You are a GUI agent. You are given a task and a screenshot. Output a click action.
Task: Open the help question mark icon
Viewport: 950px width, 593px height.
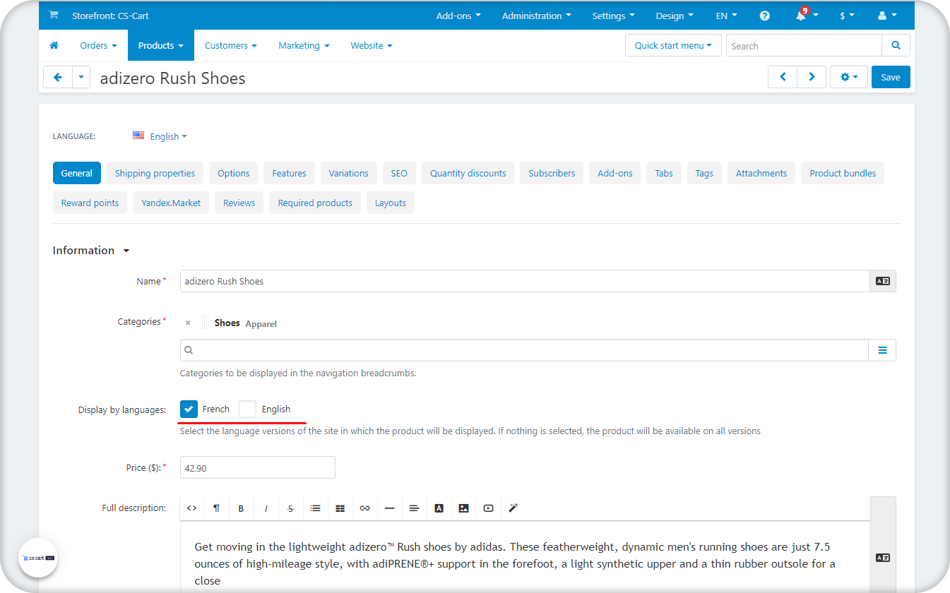[765, 16]
